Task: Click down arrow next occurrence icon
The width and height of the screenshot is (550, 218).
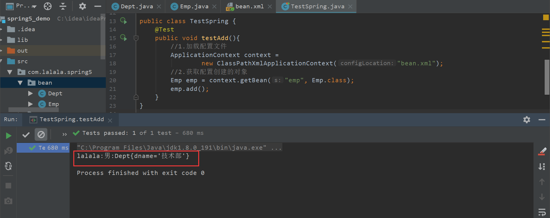Action: (542, 197)
